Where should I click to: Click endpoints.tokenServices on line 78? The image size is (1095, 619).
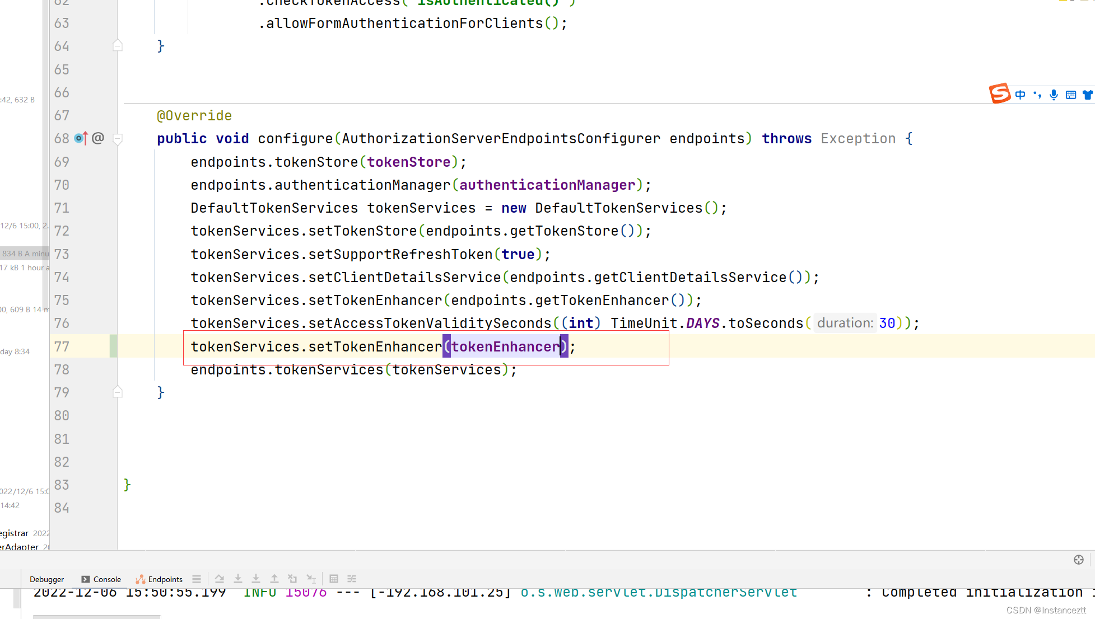click(x=287, y=369)
